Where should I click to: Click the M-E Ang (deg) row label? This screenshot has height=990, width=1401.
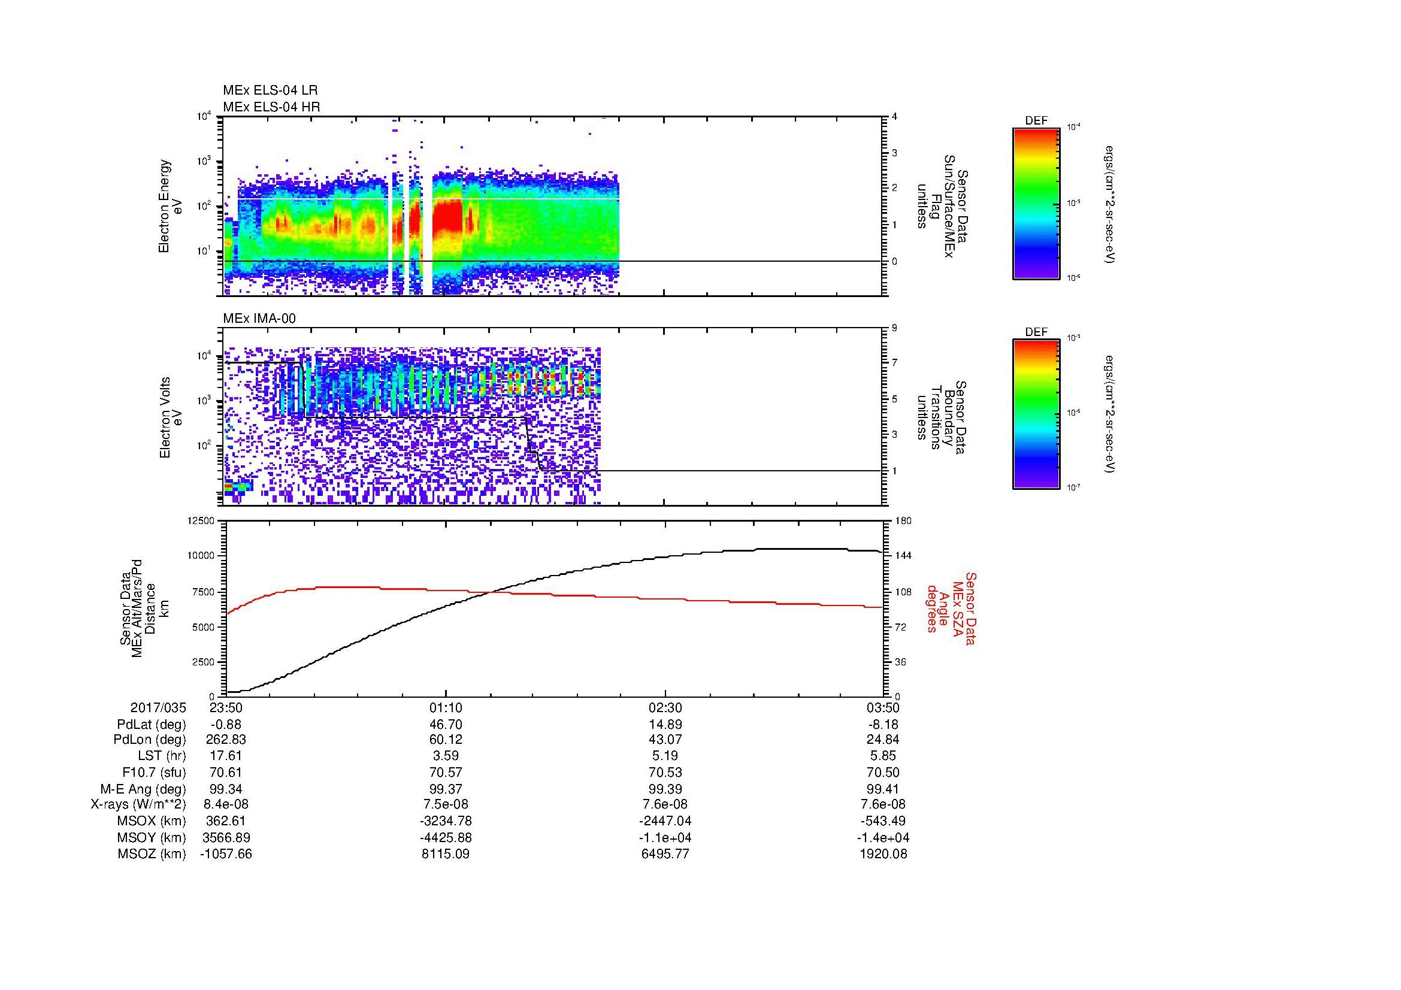pyautogui.click(x=143, y=789)
